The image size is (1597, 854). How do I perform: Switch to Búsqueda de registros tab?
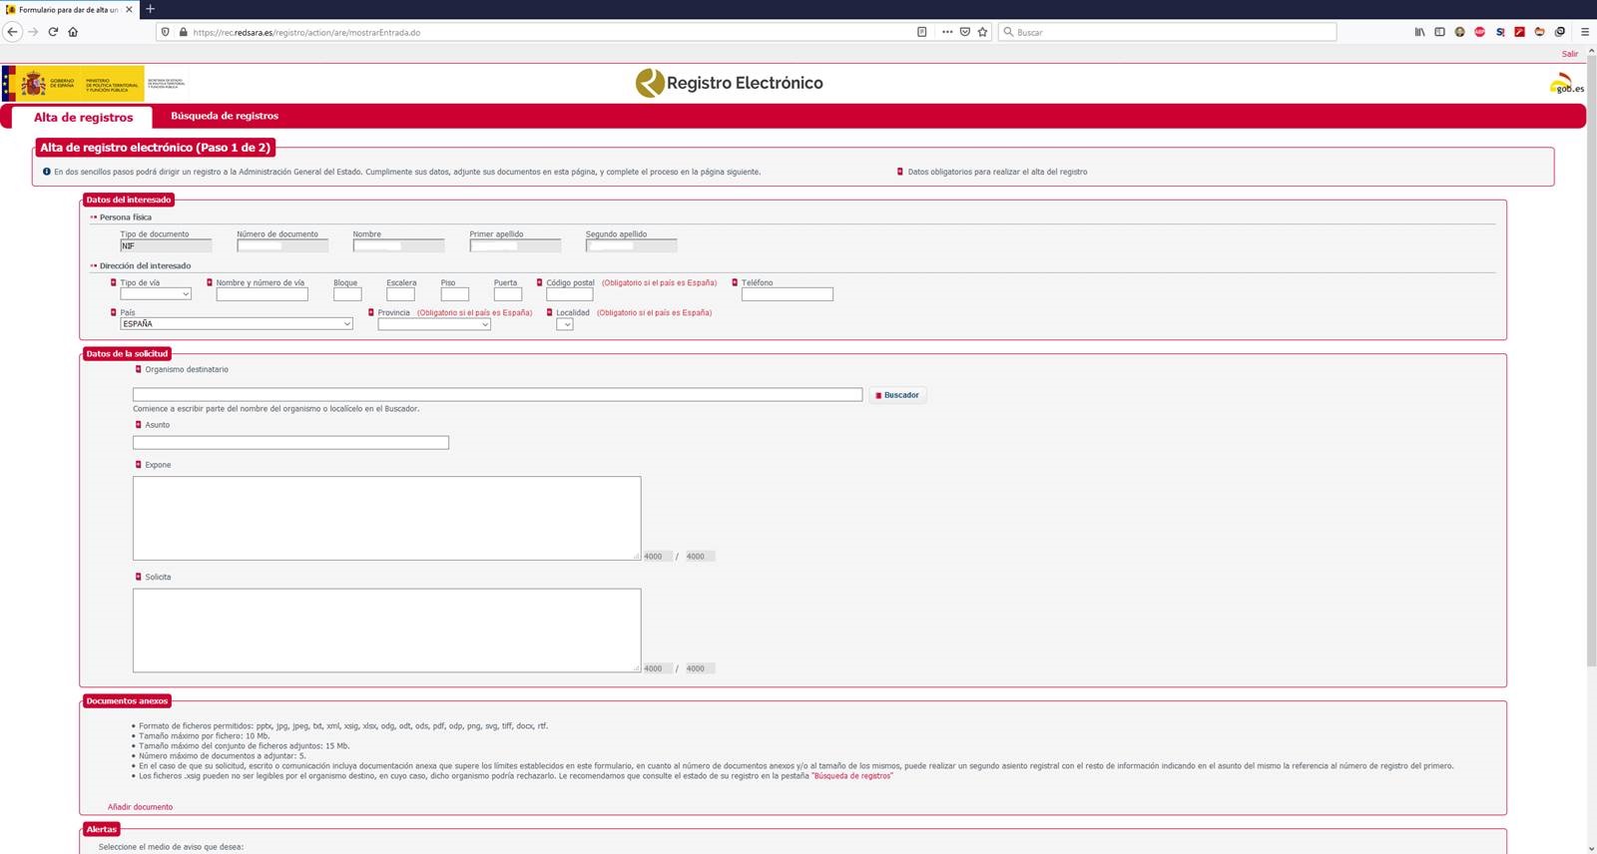tap(225, 116)
